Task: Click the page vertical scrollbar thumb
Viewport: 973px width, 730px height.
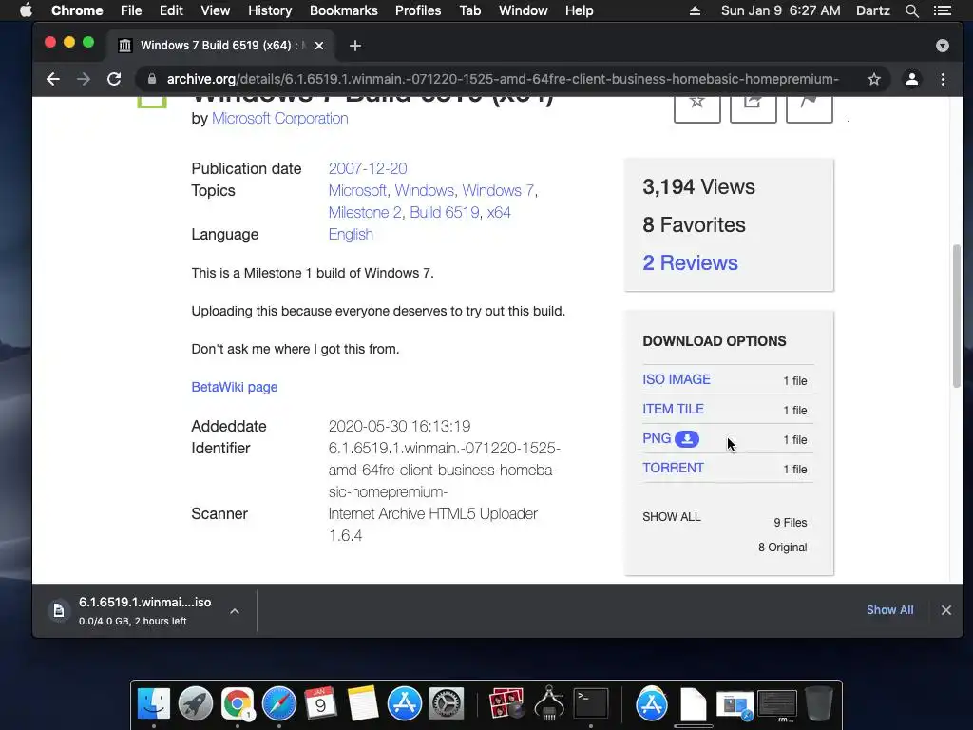Action: point(956,316)
